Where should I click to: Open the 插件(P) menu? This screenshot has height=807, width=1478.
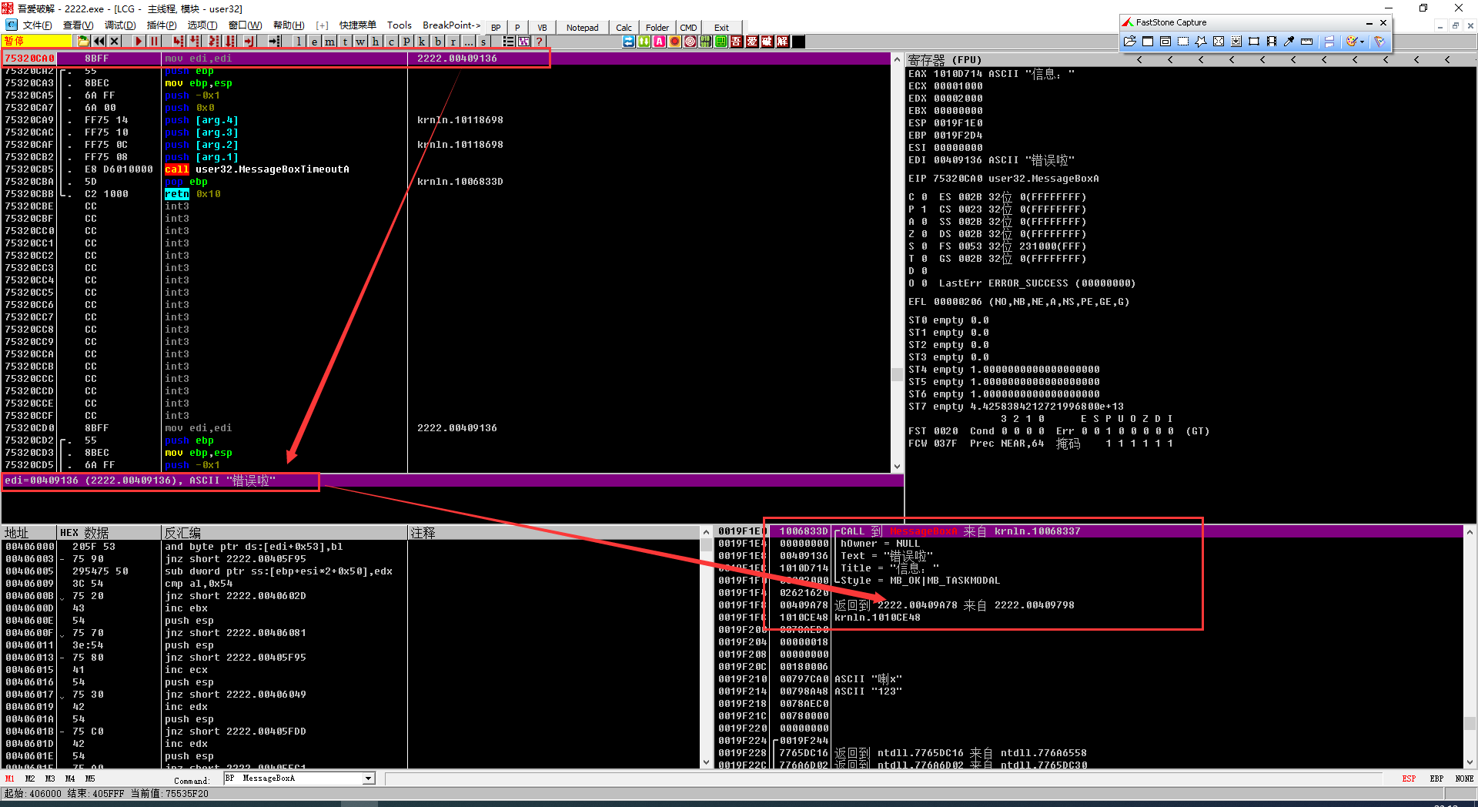161,25
